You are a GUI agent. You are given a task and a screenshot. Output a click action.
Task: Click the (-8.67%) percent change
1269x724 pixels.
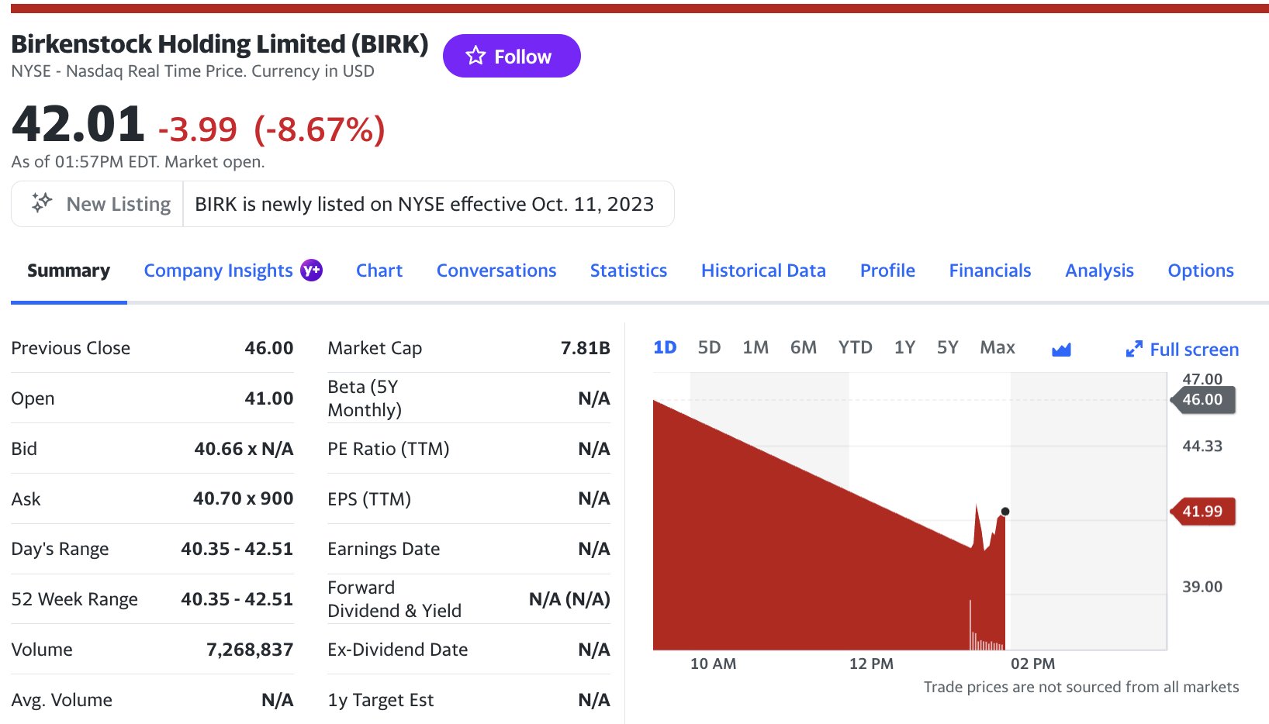pyautogui.click(x=320, y=129)
